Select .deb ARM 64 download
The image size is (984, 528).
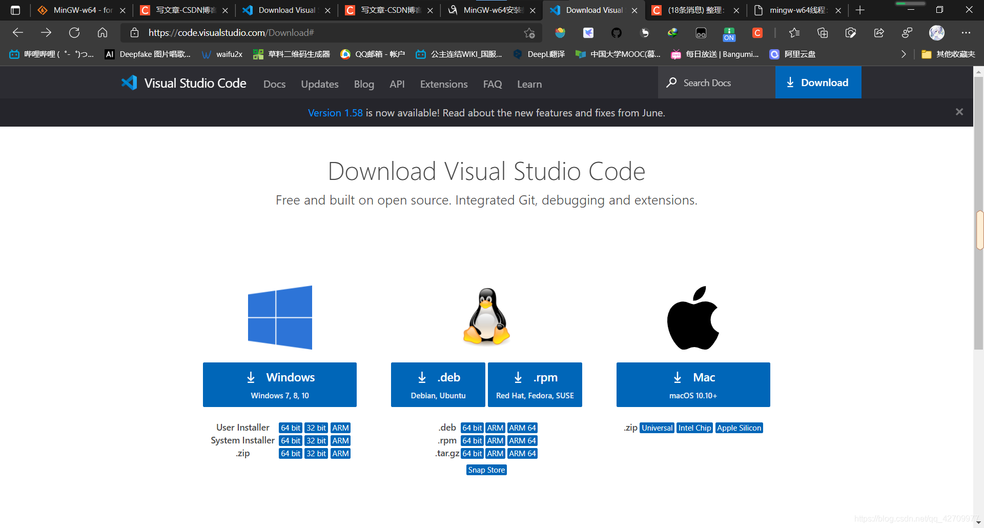tap(522, 428)
